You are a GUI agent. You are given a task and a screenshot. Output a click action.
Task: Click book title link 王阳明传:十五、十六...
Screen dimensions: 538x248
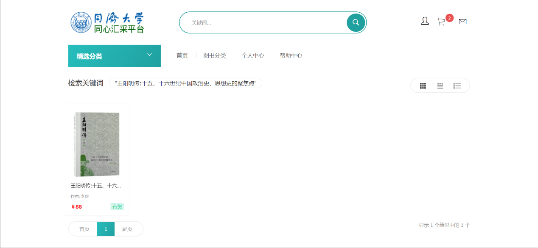(x=96, y=186)
